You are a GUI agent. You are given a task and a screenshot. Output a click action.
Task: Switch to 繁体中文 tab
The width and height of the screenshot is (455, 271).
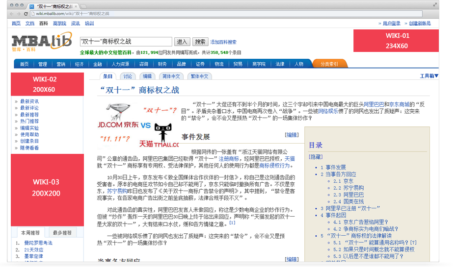pos(200,76)
